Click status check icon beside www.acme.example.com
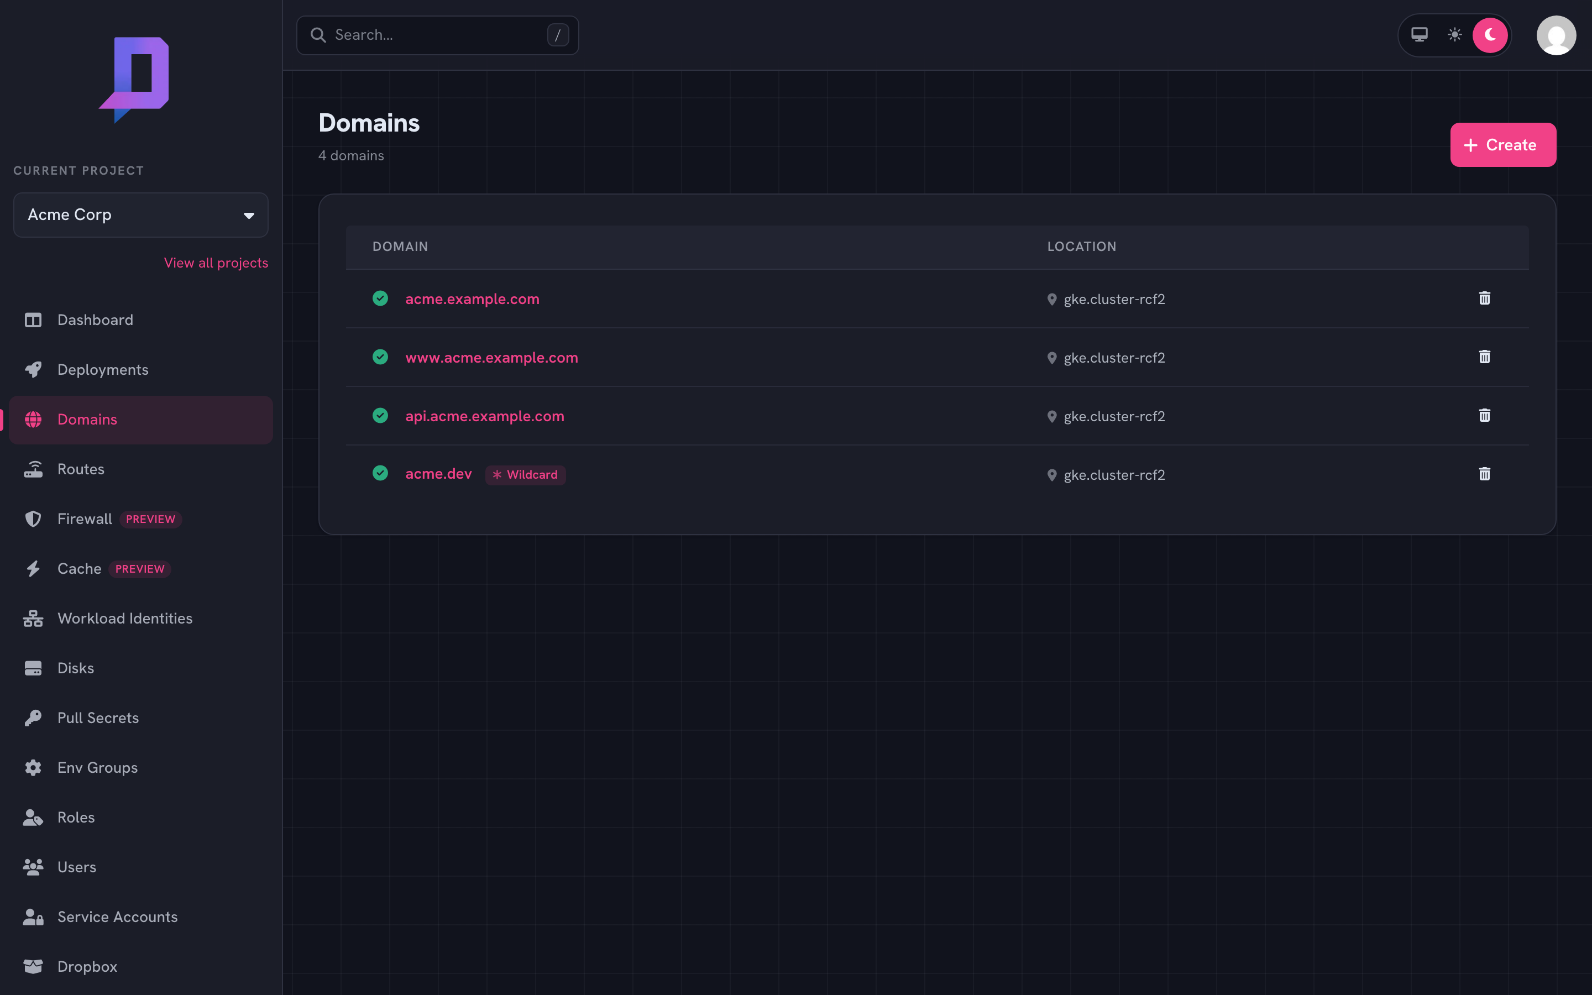Viewport: 1592px width, 995px height. tap(380, 357)
